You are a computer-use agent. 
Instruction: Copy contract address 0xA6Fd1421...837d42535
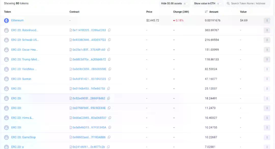[x=109, y=79]
